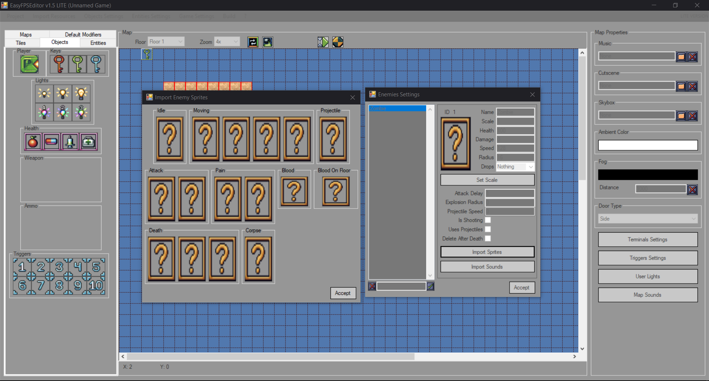Choose the apple health item
This screenshot has height=381, width=709.
[x=33, y=142]
